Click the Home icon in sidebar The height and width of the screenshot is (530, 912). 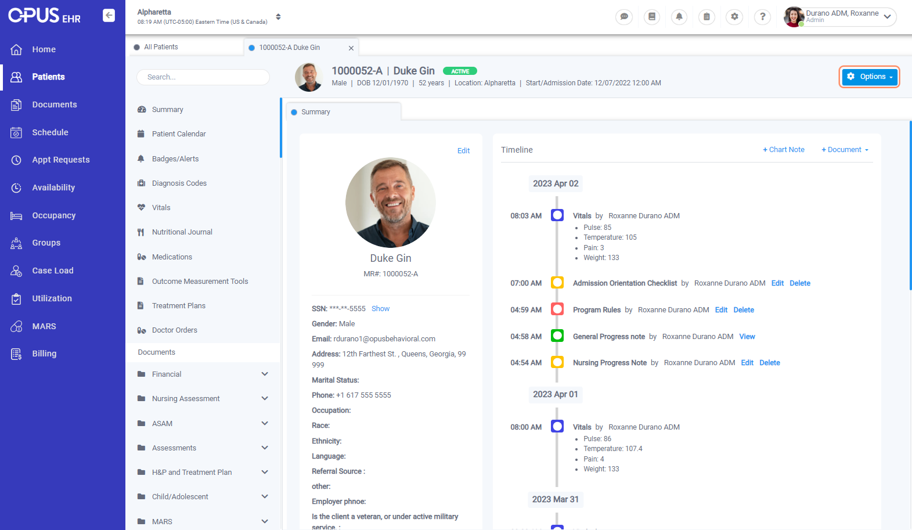[16, 49]
